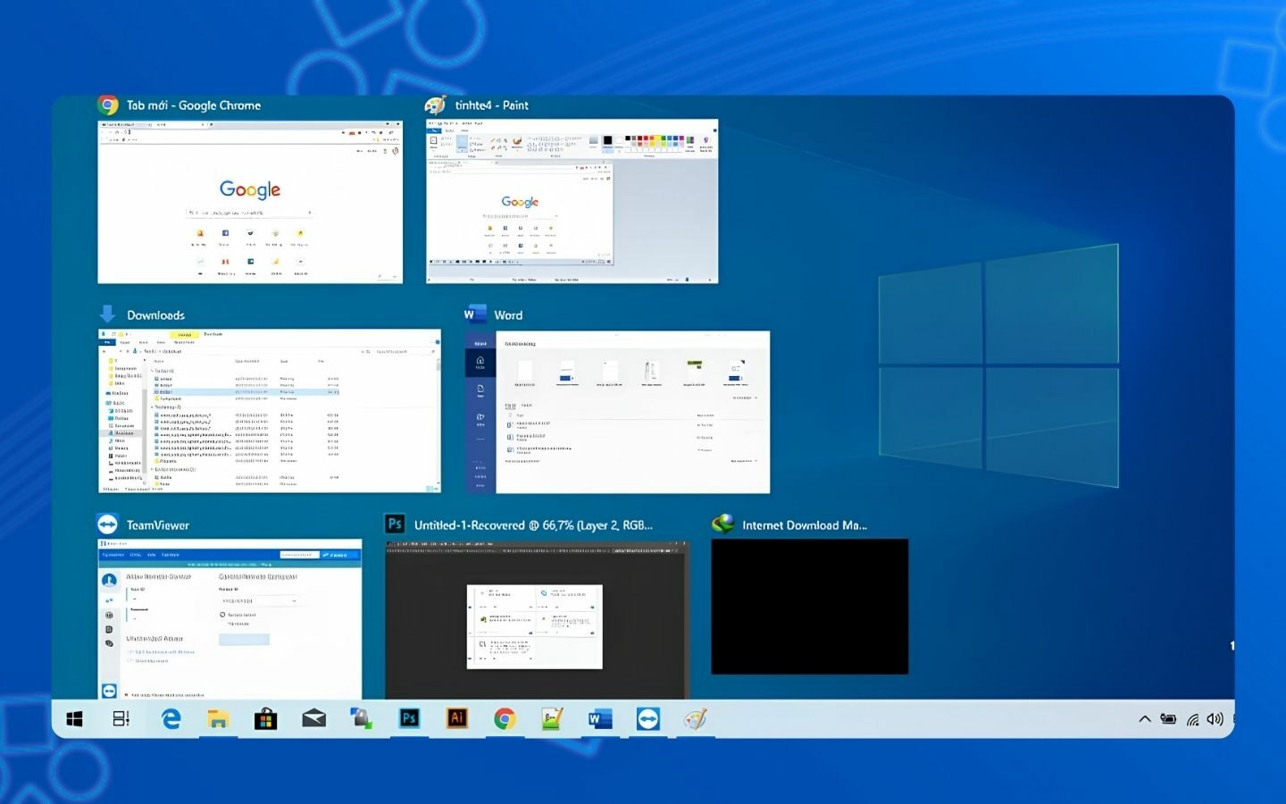
Task: Click the "tinhte4 - Paint" window title
Action: 492,105
